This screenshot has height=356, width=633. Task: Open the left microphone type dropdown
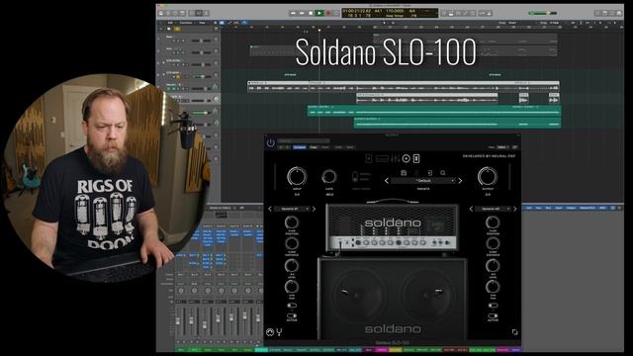click(x=292, y=209)
